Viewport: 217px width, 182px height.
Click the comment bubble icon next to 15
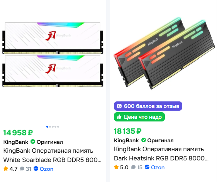(x=133, y=167)
